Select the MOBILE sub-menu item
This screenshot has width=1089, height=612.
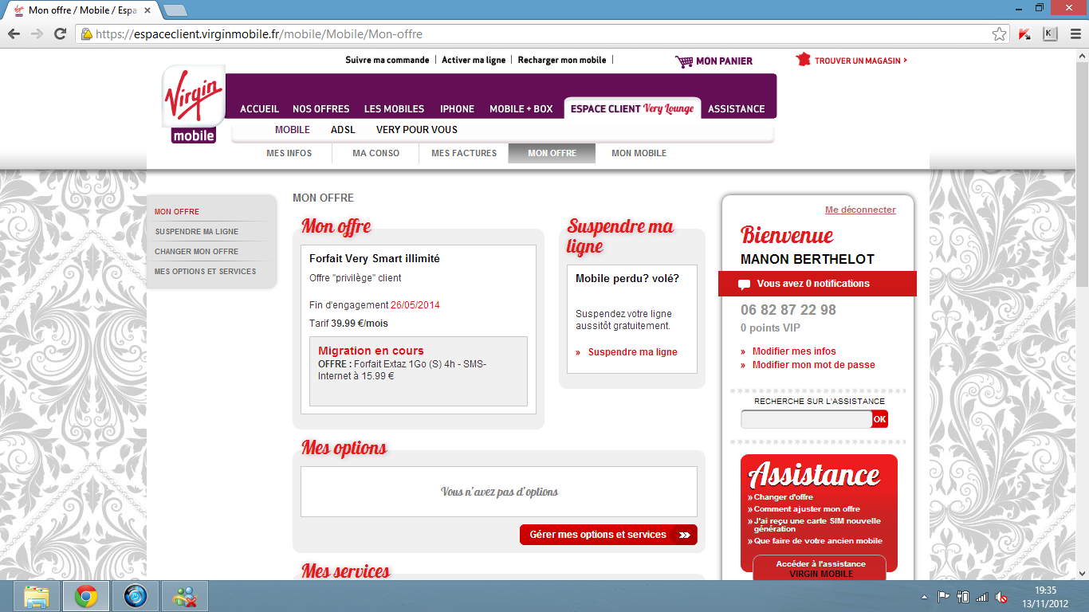[293, 130]
